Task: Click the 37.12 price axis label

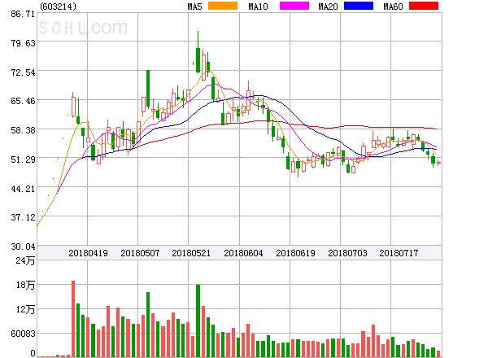Action: click(x=23, y=217)
